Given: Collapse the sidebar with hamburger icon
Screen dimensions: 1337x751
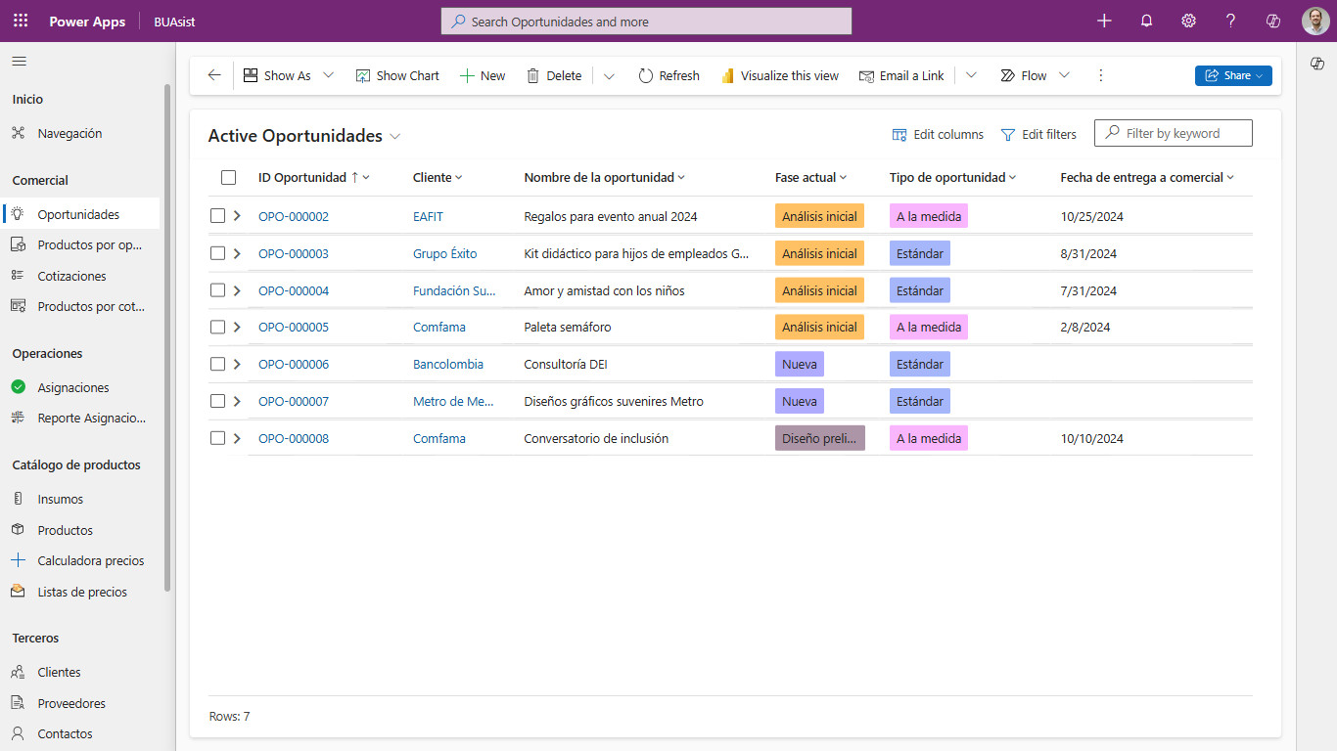Looking at the screenshot, I should coord(19,61).
